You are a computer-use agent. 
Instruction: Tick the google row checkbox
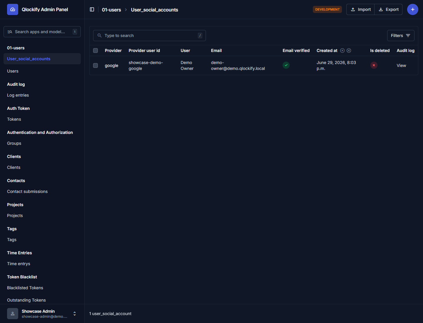point(95,65)
